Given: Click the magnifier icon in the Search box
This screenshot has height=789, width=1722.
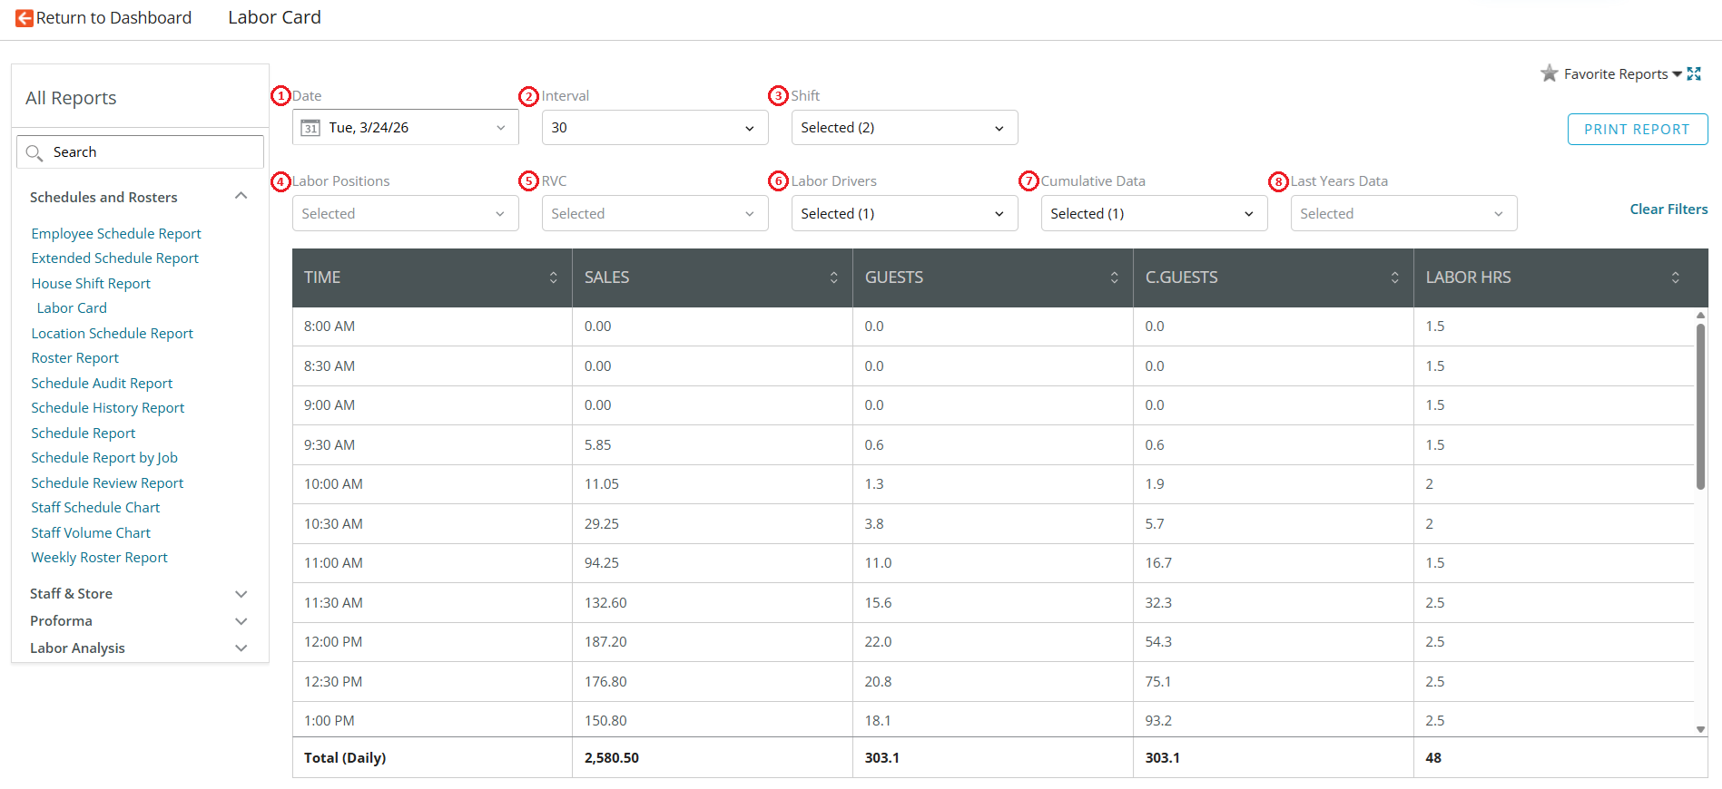Looking at the screenshot, I should [x=34, y=152].
